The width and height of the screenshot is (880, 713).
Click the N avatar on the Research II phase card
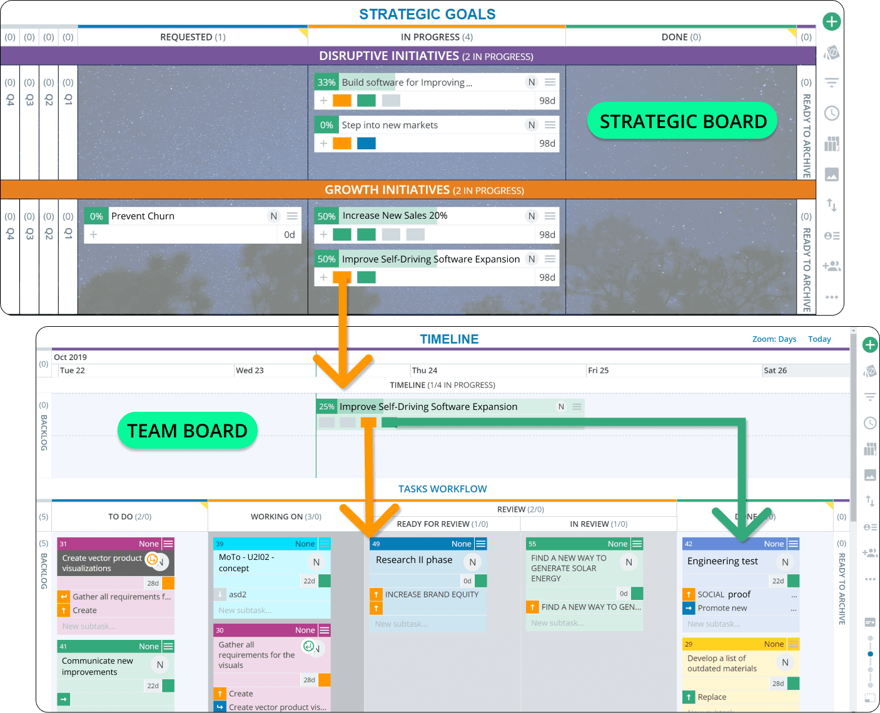tap(472, 562)
